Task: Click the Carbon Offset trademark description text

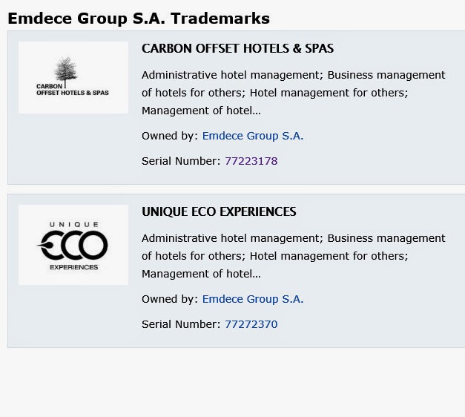Action: (293, 93)
